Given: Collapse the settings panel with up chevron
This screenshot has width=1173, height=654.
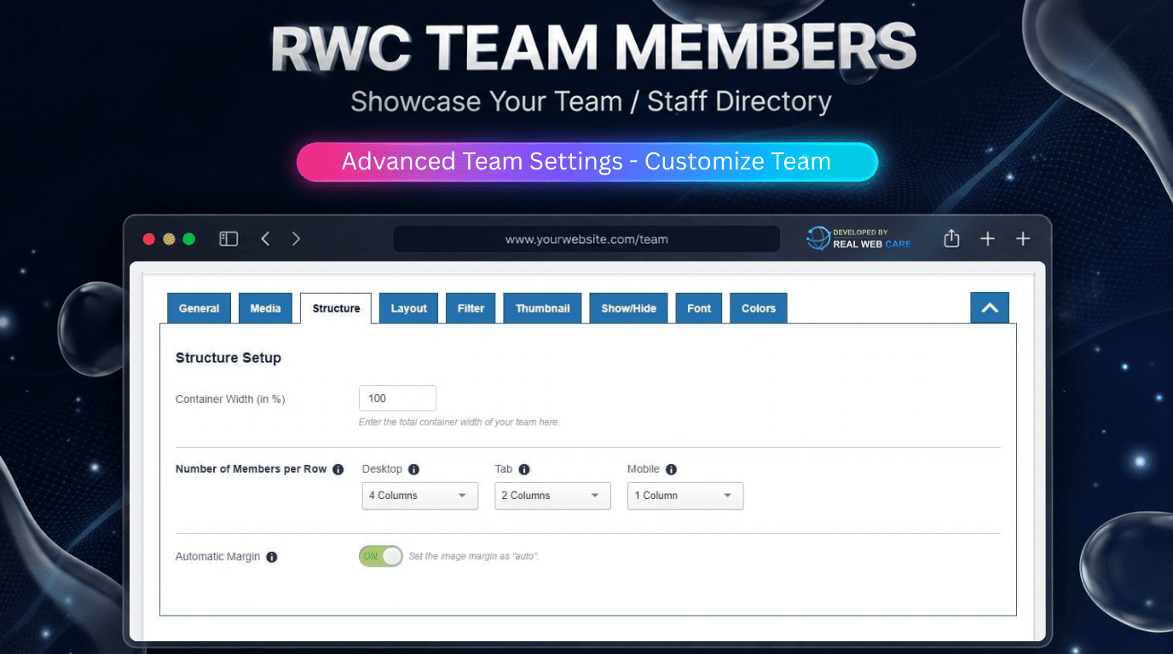Looking at the screenshot, I should (990, 308).
